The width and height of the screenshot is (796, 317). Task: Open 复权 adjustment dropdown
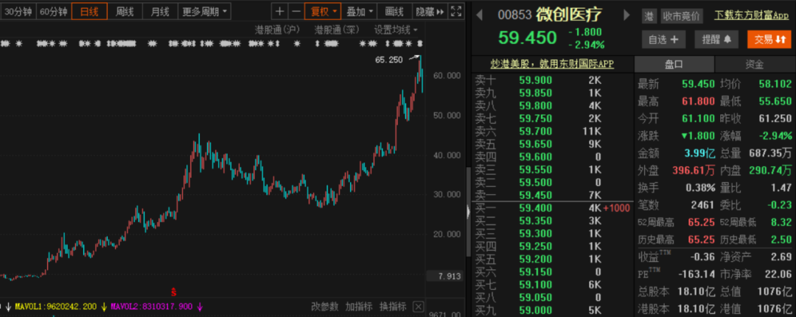pyautogui.click(x=322, y=11)
